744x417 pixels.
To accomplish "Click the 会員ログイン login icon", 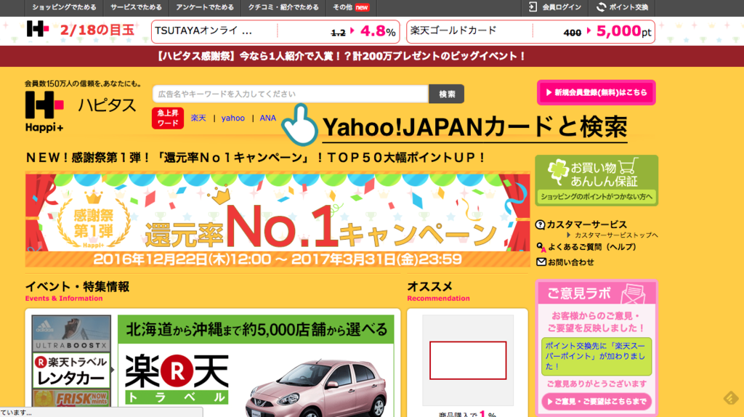I will 533,7.
